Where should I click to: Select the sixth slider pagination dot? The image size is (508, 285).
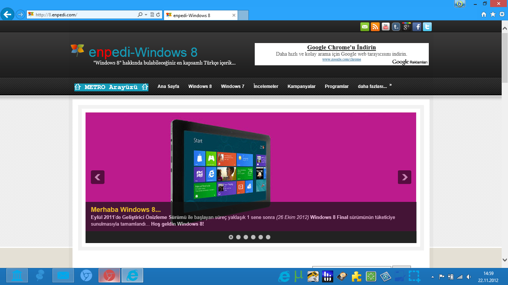268,237
